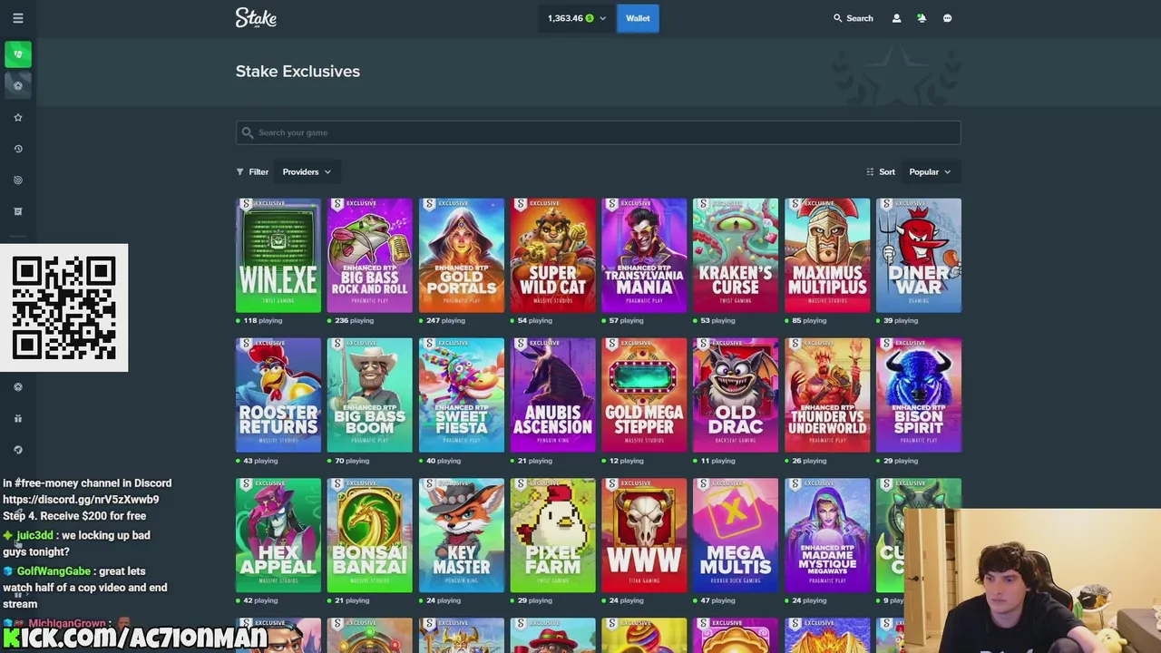
Task: Open the user profile icon
Action: tap(896, 18)
